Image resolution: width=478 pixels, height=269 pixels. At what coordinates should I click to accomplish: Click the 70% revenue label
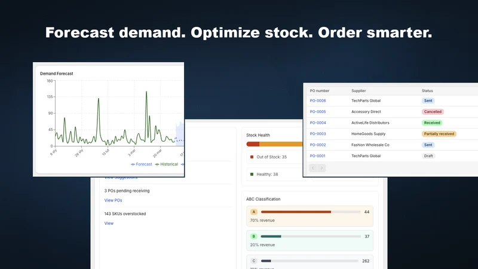(262, 220)
